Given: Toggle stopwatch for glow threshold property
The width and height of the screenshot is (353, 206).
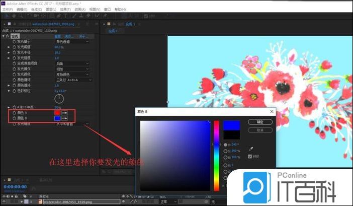Looking at the screenshot, I should tap(14, 47).
